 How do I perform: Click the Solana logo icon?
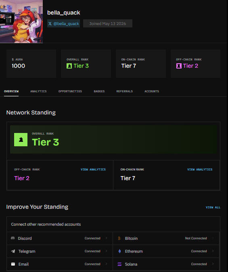119,264
